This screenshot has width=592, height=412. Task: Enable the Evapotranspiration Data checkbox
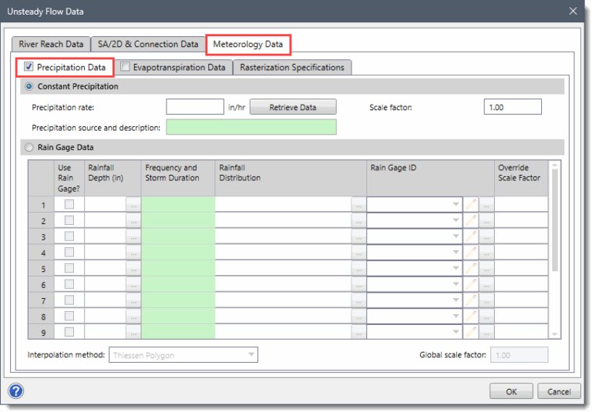click(x=126, y=68)
